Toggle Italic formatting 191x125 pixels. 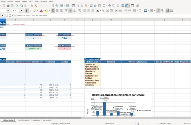[x=31, y=11]
